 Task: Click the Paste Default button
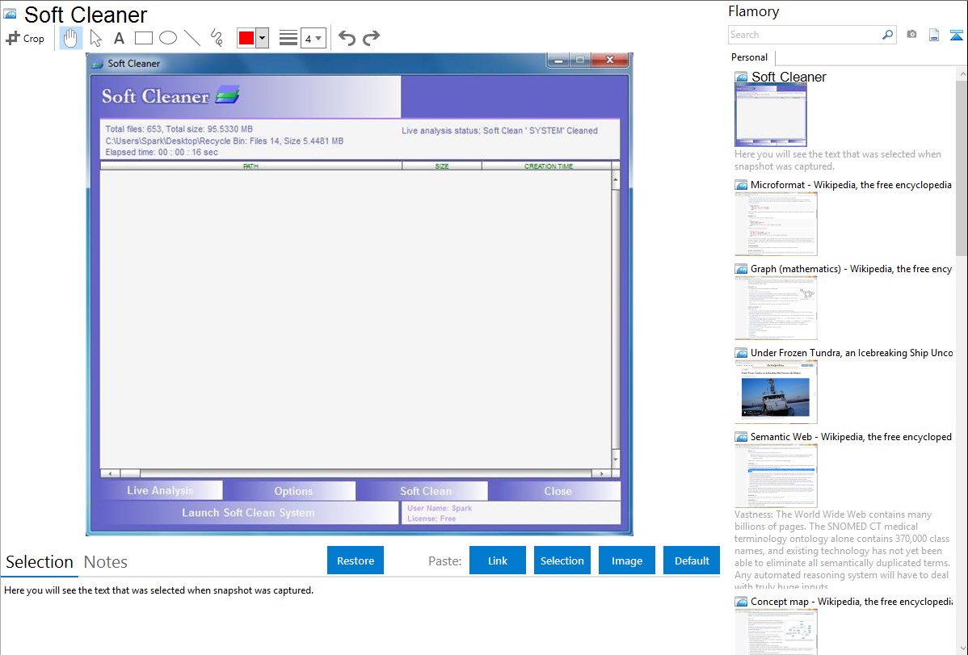(692, 561)
